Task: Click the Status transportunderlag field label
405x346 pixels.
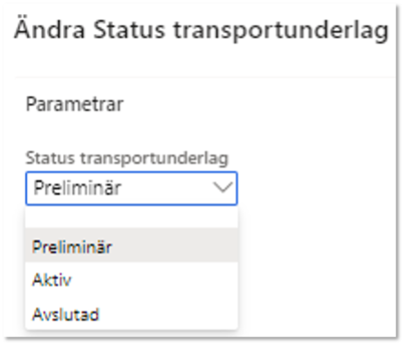Action: point(127,159)
